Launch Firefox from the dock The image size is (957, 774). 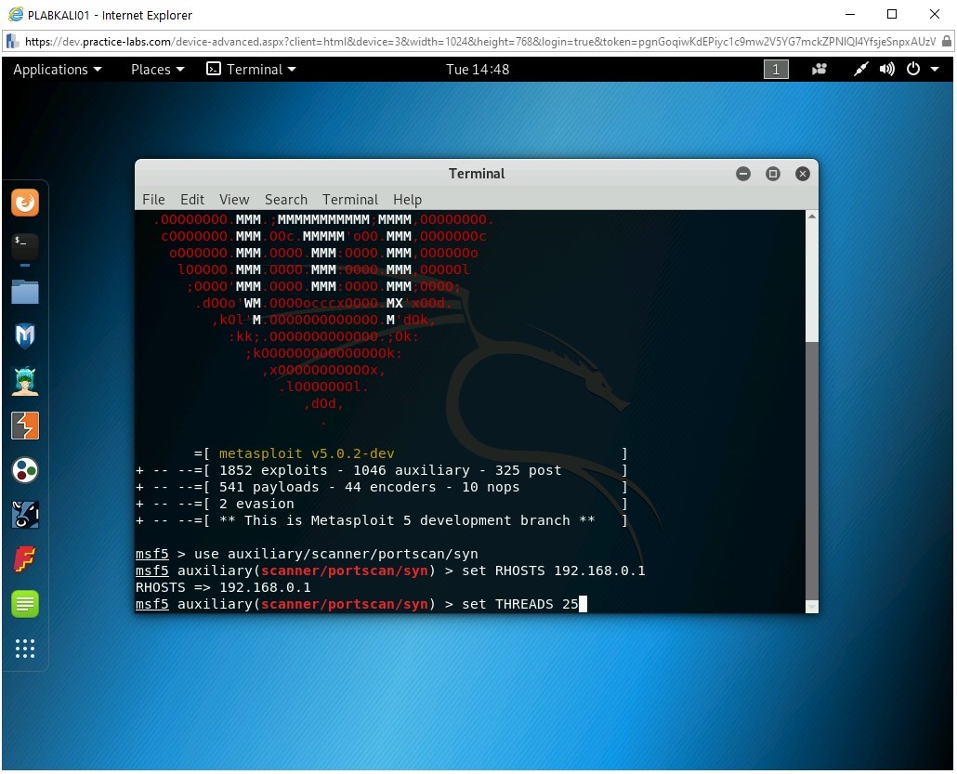coord(25,203)
